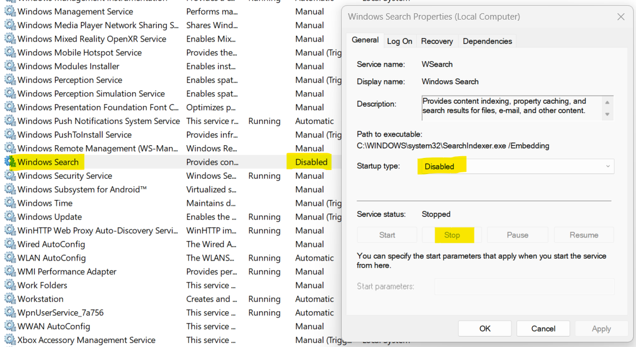This screenshot has width=636, height=347.
Task: Select Windows Modules Installer service name
Action: [x=68, y=66]
